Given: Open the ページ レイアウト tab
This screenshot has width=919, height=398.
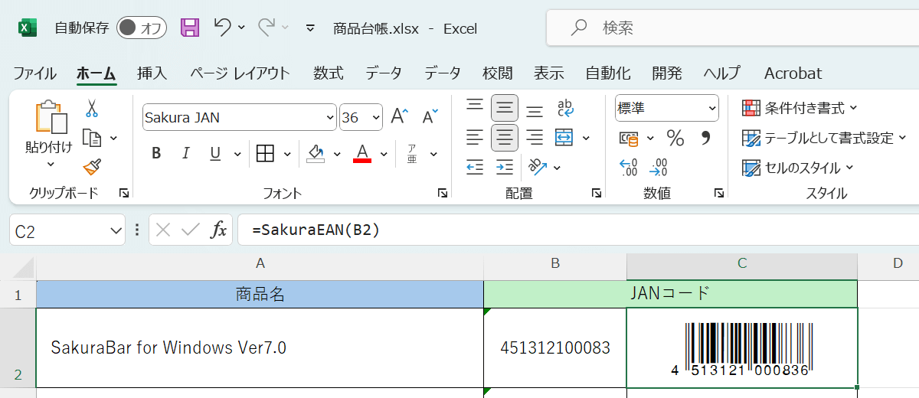Looking at the screenshot, I should (x=240, y=73).
